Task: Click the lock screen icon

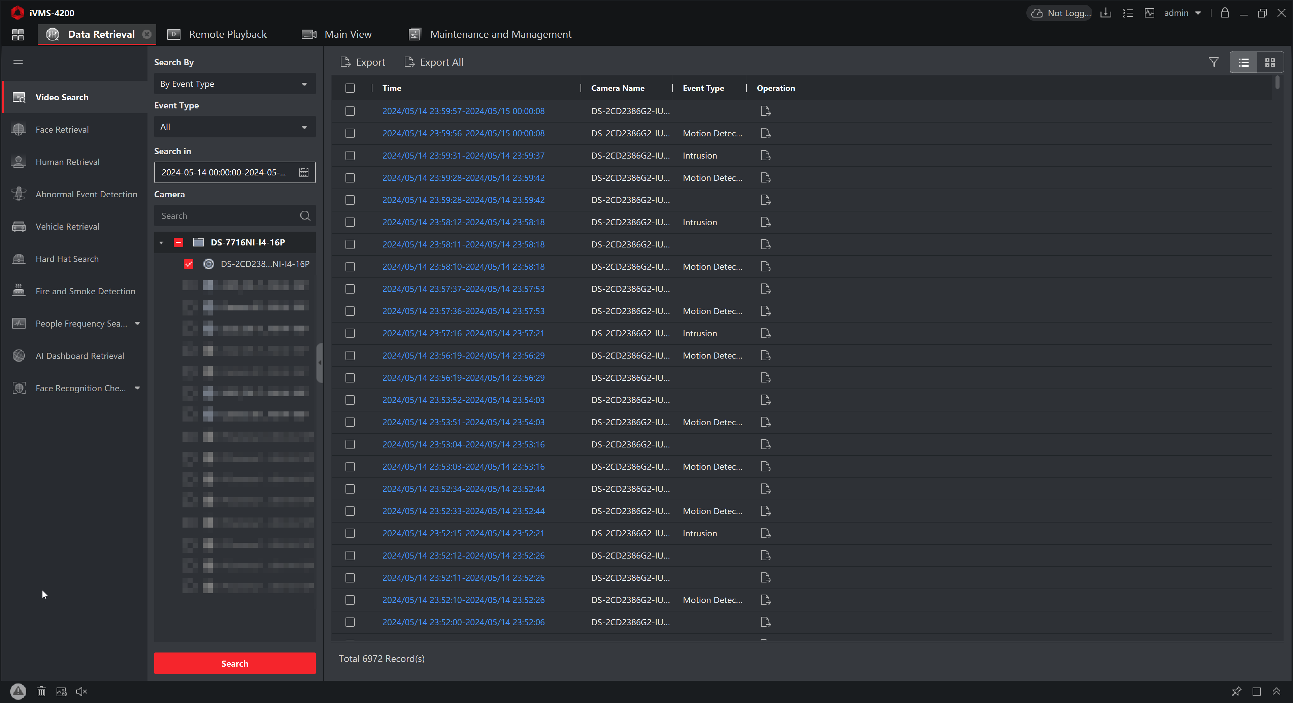Action: pyautogui.click(x=1225, y=13)
